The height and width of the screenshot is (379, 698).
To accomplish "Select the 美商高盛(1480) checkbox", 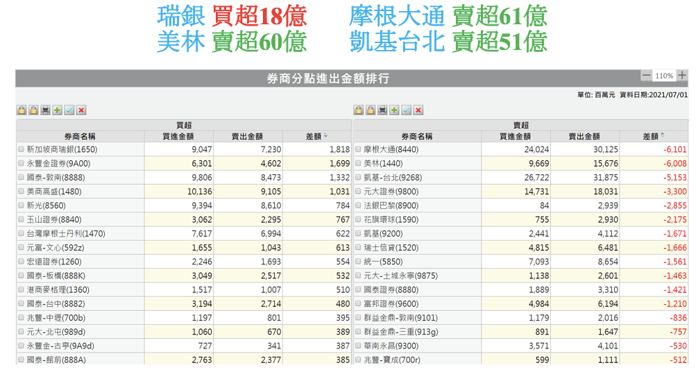I will 22,192.
